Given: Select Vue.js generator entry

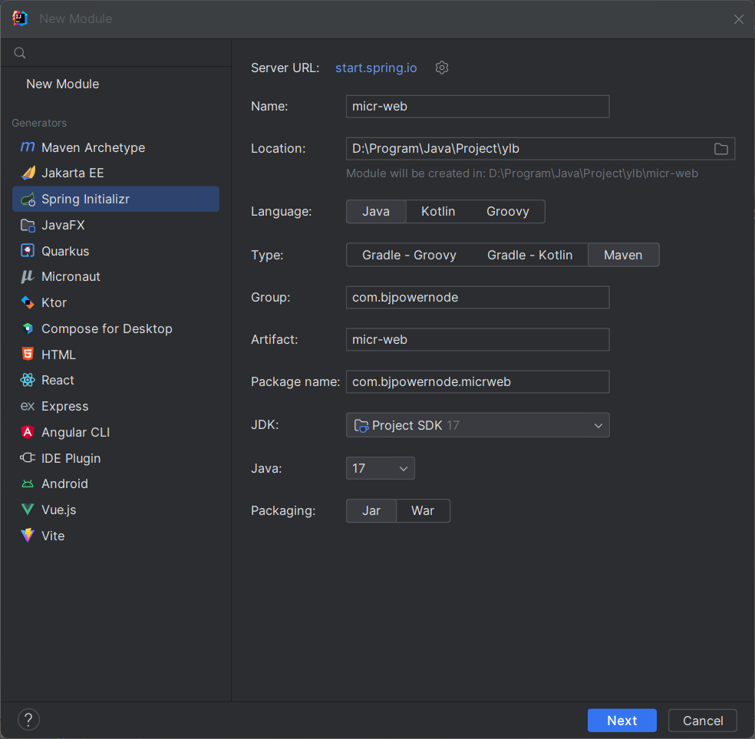Looking at the screenshot, I should pyautogui.click(x=116, y=510).
